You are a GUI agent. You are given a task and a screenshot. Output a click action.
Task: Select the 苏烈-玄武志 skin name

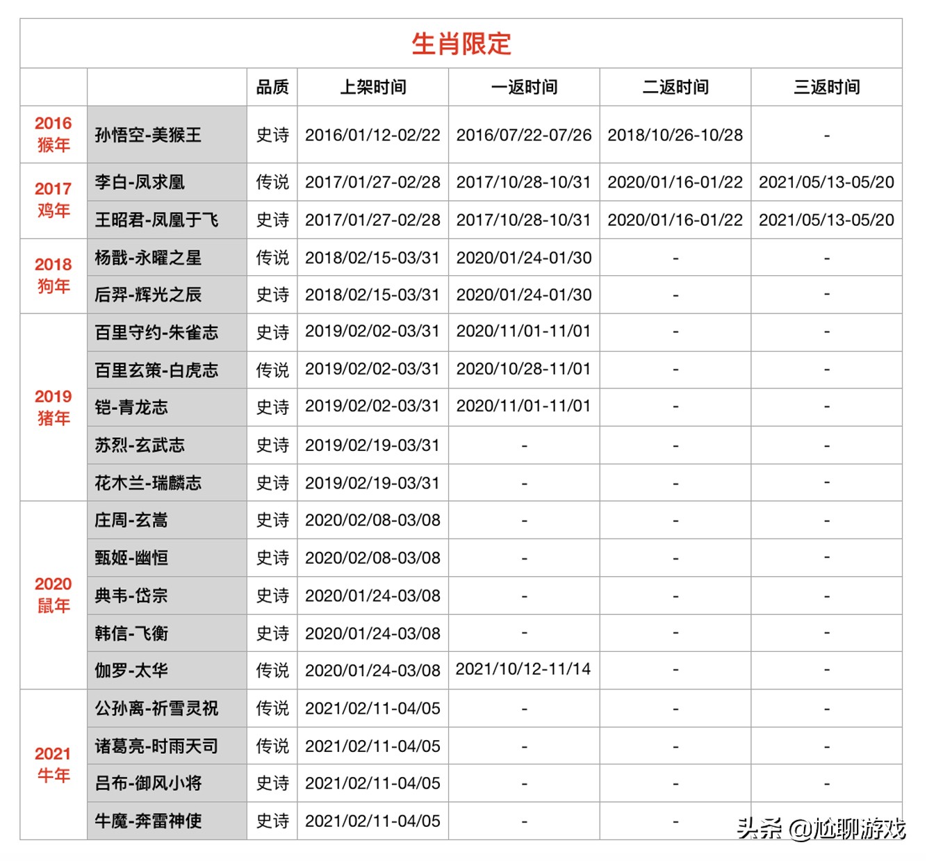click(x=140, y=445)
